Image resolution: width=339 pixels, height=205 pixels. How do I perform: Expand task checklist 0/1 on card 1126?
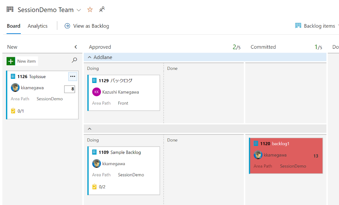pyautogui.click(x=17, y=111)
